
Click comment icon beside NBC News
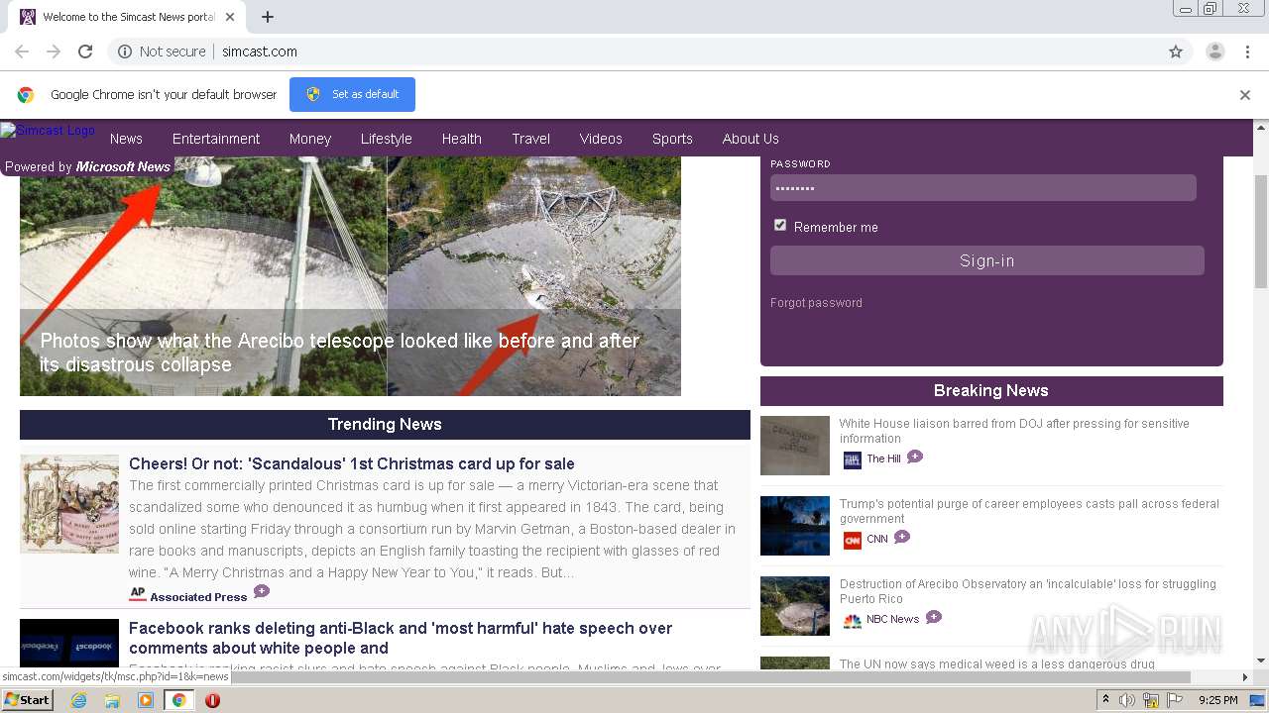[934, 617]
